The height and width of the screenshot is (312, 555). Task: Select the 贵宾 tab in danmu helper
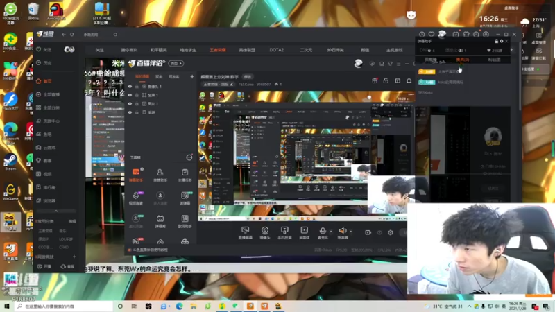tap(462, 60)
